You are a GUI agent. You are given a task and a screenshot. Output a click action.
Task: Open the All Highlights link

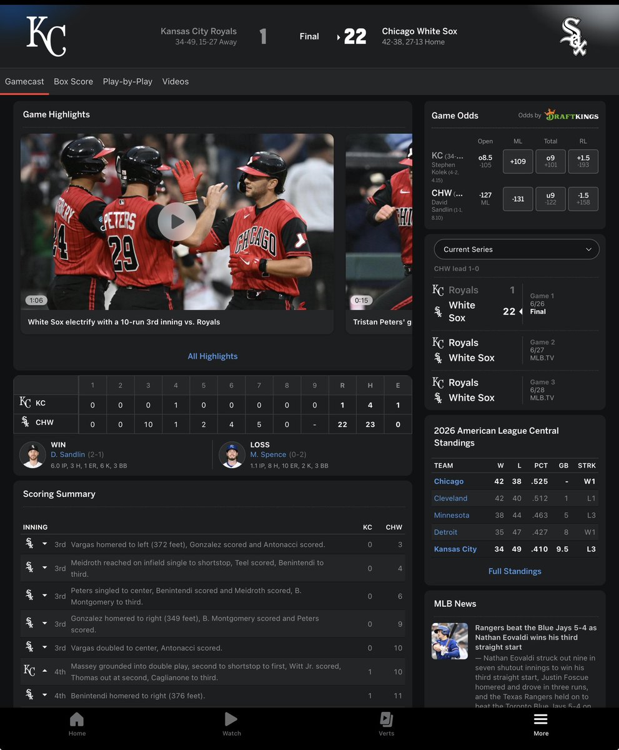point(212,356)
